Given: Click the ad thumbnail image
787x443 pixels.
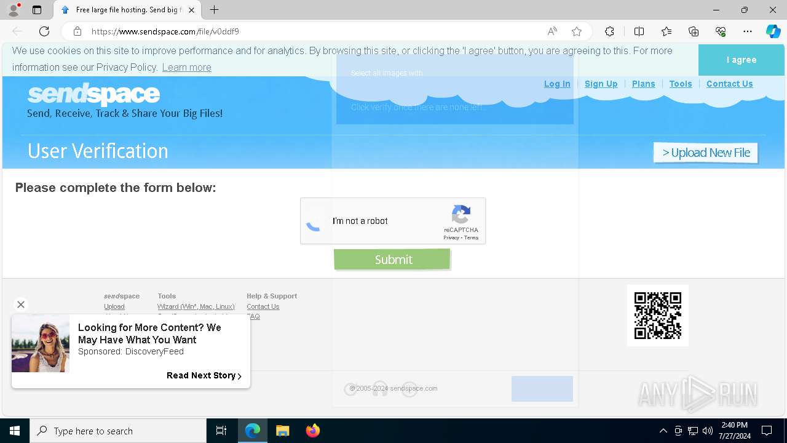Looking at the screenshot, I should [x=41, y=343].
